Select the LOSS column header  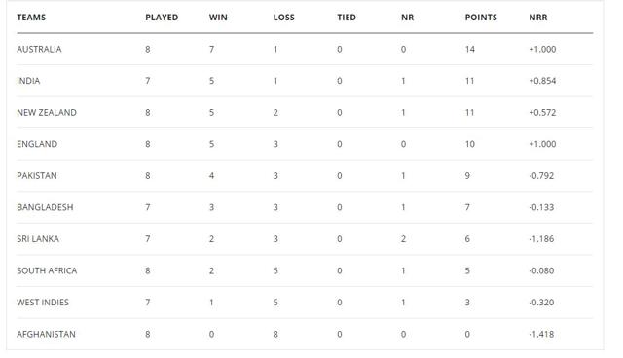pyautogui.click(x=283, y=18)
